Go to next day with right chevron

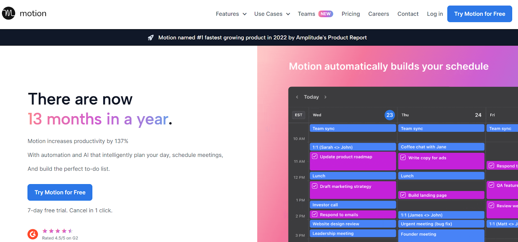pyautogui.click(x=325, y=97)
